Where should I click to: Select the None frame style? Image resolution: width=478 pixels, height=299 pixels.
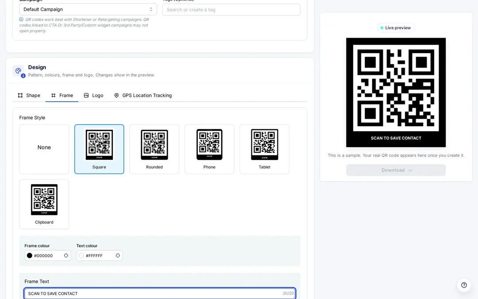pos(44,149)
